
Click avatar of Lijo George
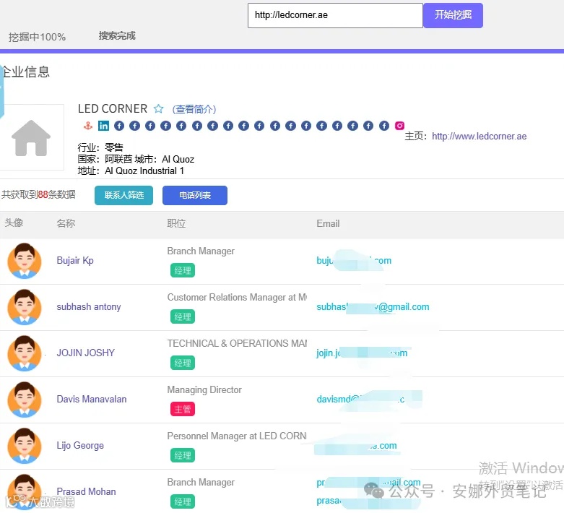coord(25,446)
